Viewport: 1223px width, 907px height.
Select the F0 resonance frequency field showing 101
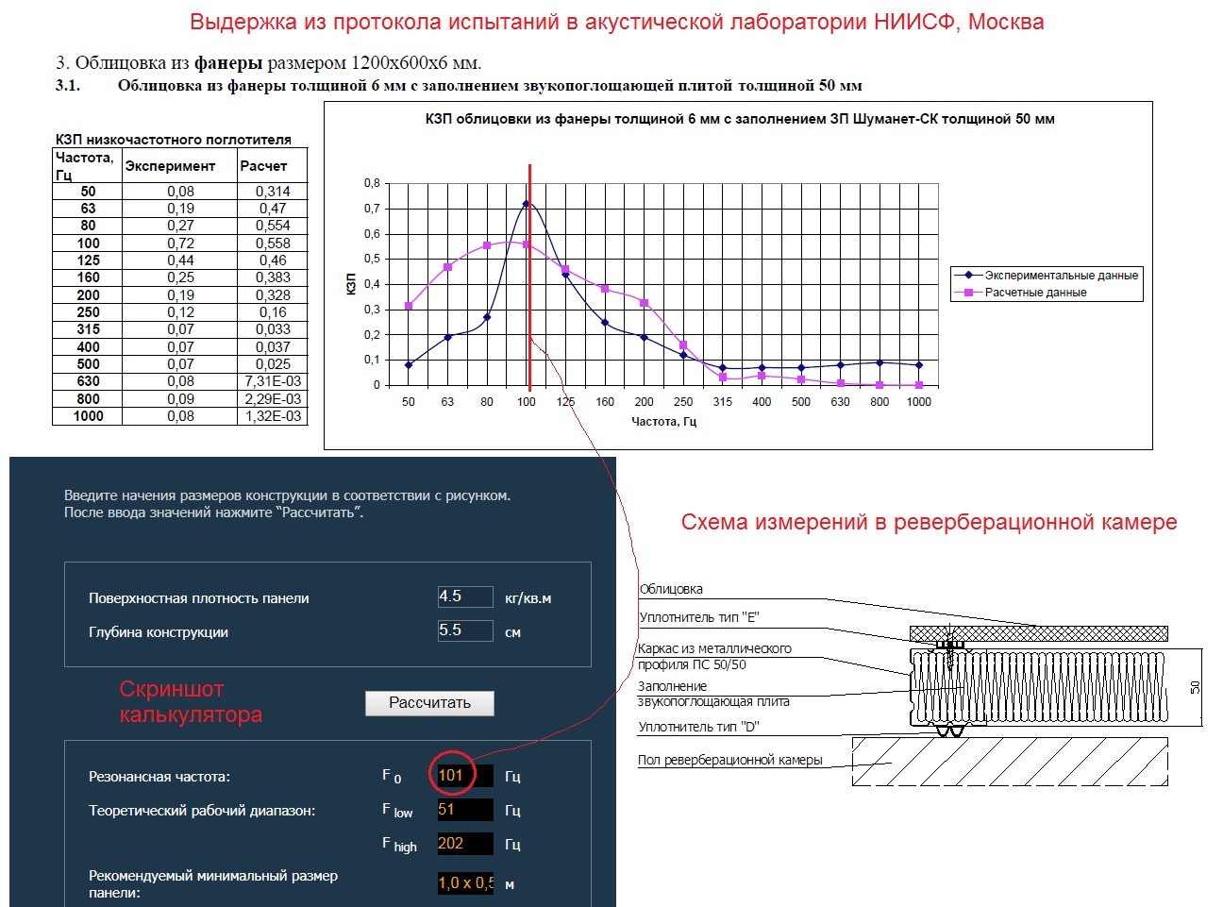464,776
